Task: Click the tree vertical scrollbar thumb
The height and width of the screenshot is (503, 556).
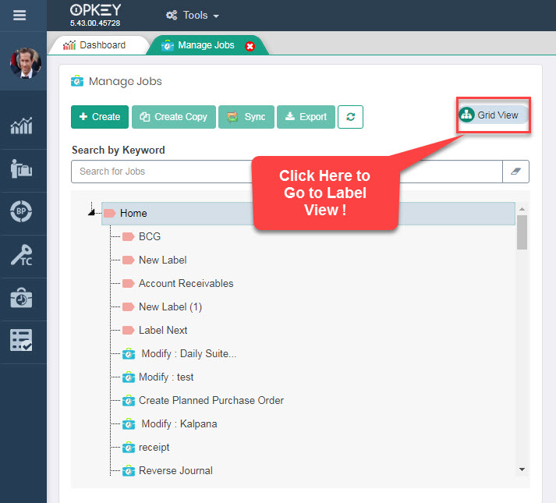Action: coord(522,232)
